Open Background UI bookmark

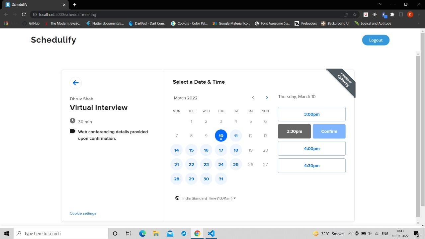(x=335, y=23)
